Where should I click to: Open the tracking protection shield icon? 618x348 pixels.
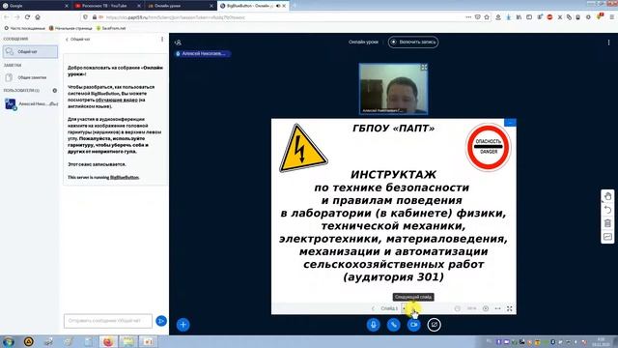point(85,17)
